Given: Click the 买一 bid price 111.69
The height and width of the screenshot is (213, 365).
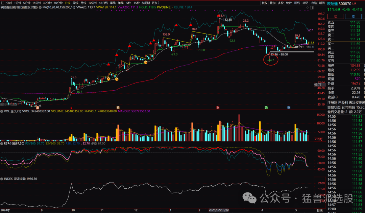Looking at the screenshot, I should (355, 44).
